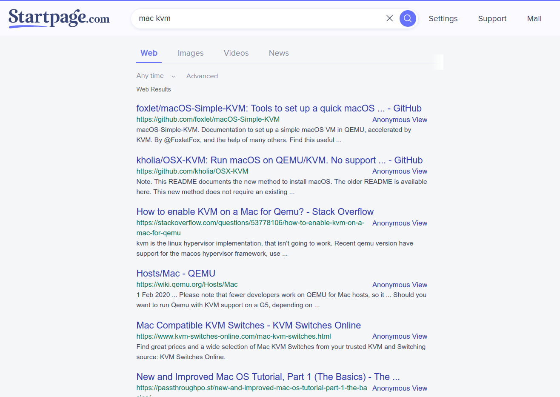The height and width of the screenshot is (397, 560).
Task: Click the github.com/foxlet/macOS-Simple-KVM URL
Action: (x=208, y=119)
